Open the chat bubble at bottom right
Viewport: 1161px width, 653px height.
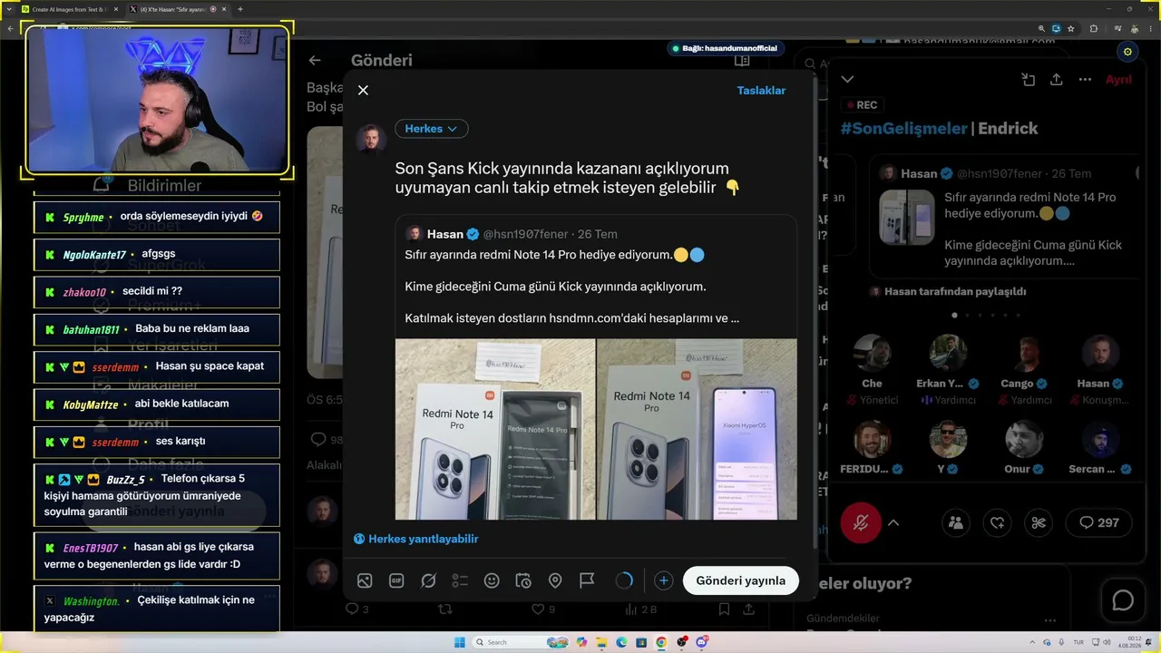[x=1123, y=600]
